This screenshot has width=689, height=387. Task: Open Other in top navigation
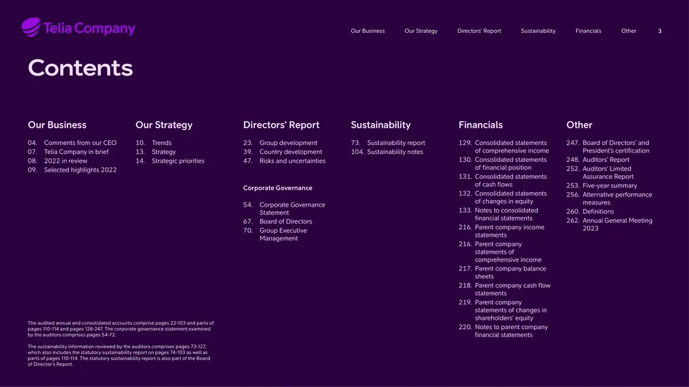(x=629, y=31)
